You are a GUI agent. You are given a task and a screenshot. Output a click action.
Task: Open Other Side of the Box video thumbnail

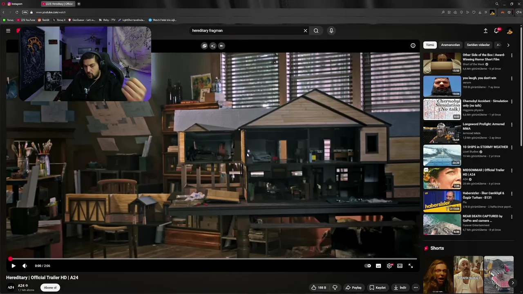coord(442,63)
